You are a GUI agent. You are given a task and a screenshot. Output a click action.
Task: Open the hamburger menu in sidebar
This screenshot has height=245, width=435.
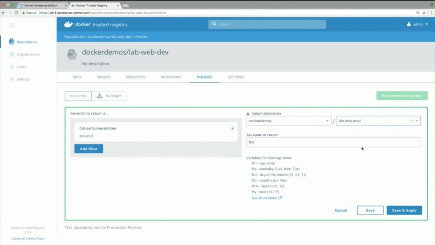click(11, 25)
